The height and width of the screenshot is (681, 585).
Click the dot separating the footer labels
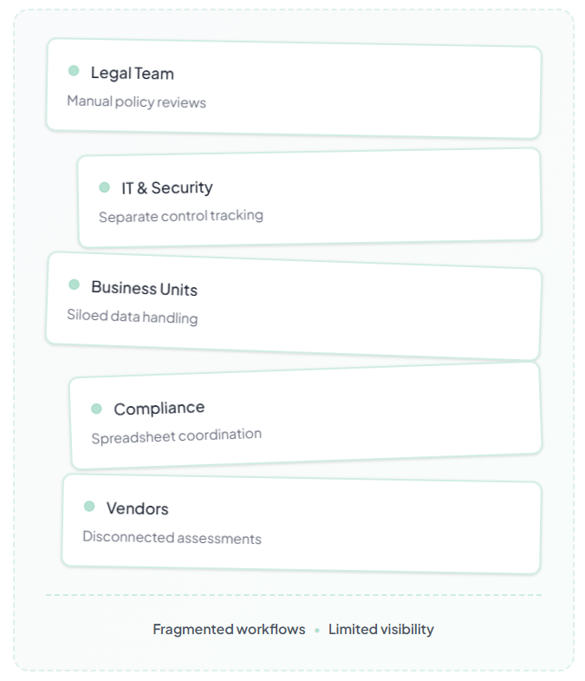(317, 631)
